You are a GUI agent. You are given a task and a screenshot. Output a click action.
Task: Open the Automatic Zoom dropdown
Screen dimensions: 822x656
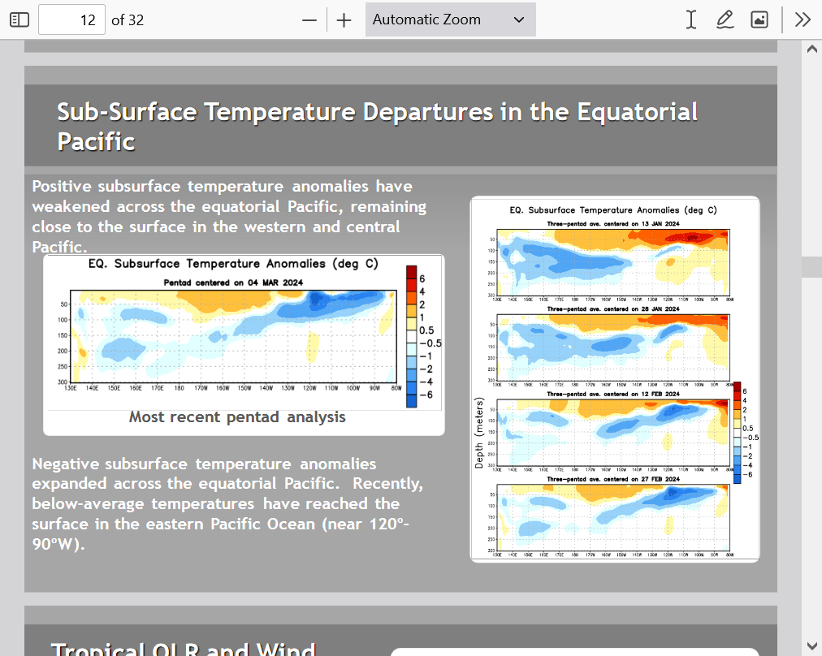click(x=450, y=20)
